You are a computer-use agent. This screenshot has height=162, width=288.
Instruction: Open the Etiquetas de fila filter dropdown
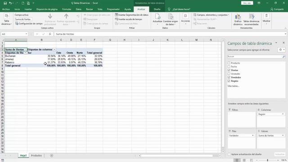tap(25, 53)
